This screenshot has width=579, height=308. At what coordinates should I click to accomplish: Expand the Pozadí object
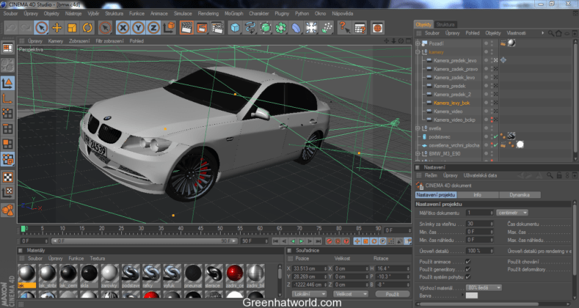tap(418, 43)
